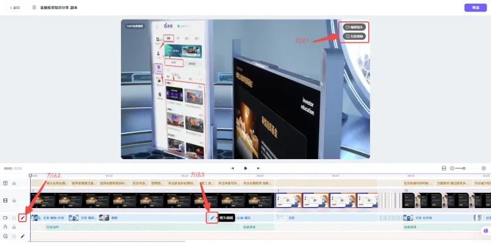
Task: Toggle lock on the camera track
Action: click(x=14, y=218)
